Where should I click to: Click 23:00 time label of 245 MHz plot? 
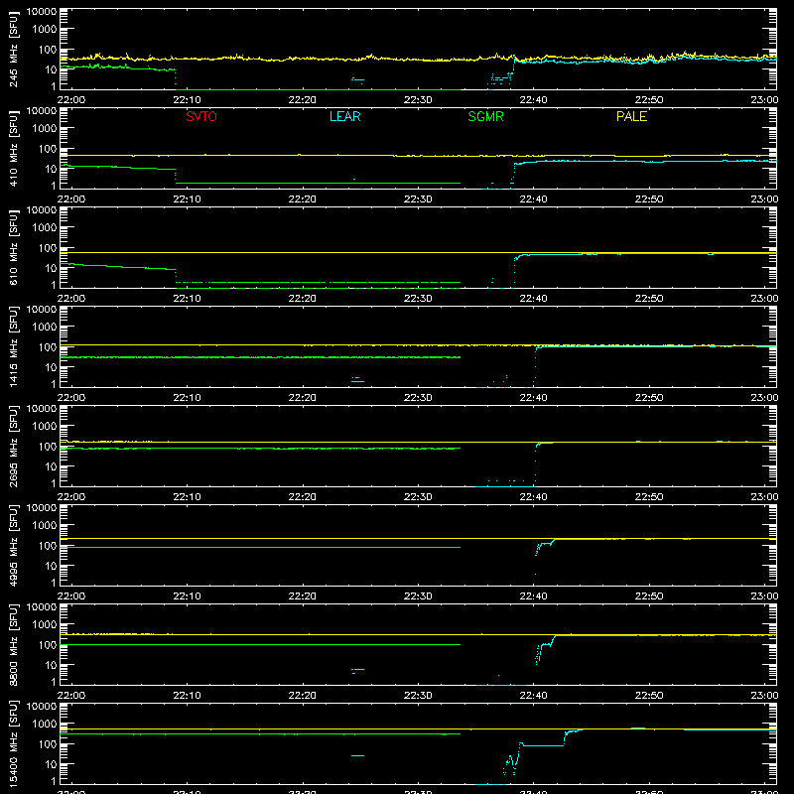tap(764, 100)
